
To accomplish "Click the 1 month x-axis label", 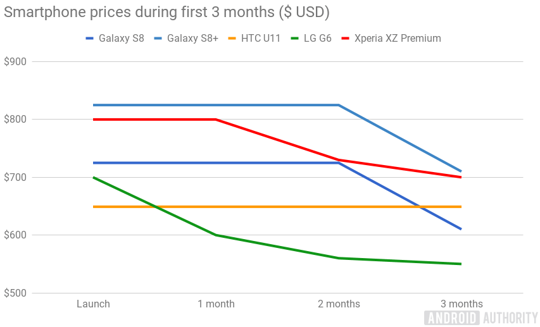I will [216, 304].
